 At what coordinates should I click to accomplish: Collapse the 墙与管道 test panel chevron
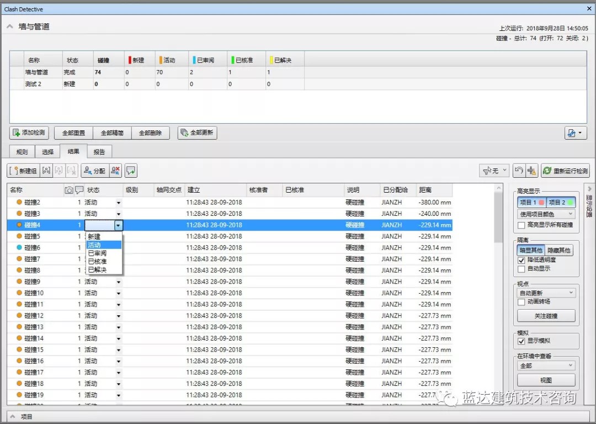[x=10, y=26]
